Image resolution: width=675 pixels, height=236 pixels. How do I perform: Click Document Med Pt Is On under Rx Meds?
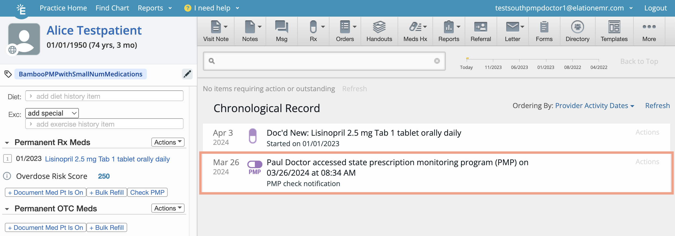tap(46, 192)
